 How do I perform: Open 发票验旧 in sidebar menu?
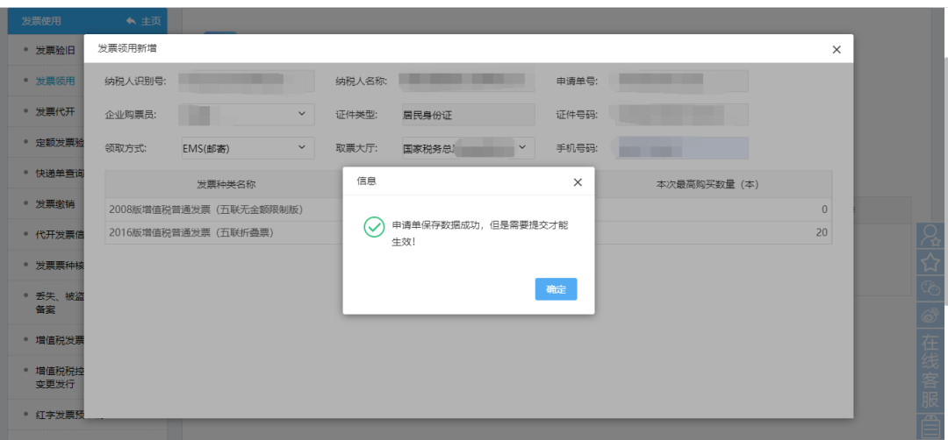point(55,50)
